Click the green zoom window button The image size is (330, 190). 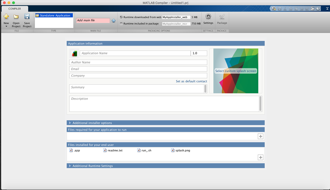14,3
